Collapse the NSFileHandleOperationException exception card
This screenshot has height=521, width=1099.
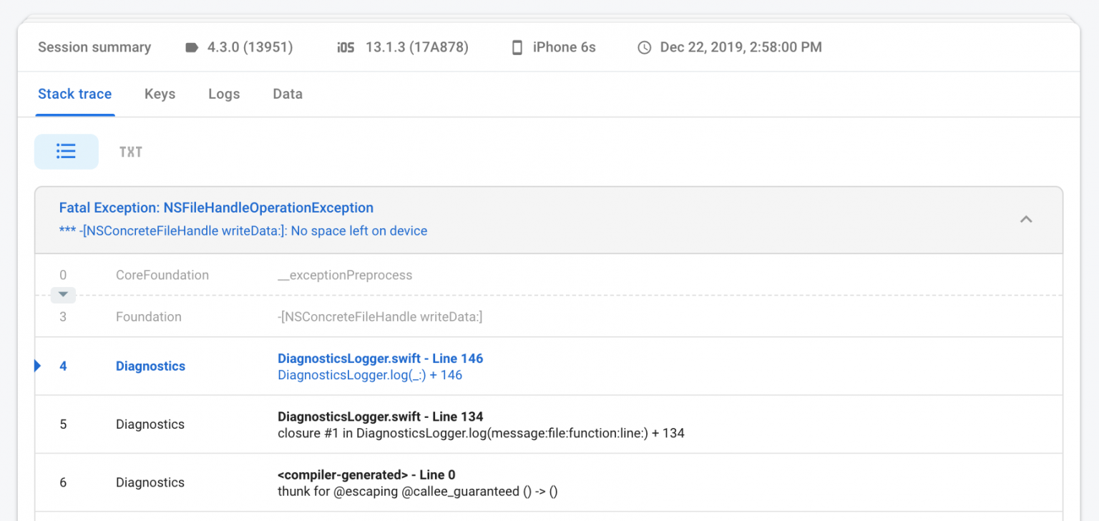(1026, 220)
